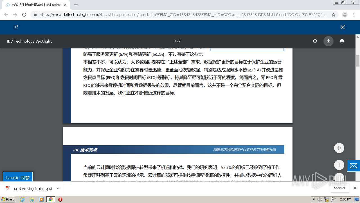
Task: Rotate the PDF document
Action: [x=315, y=41]
